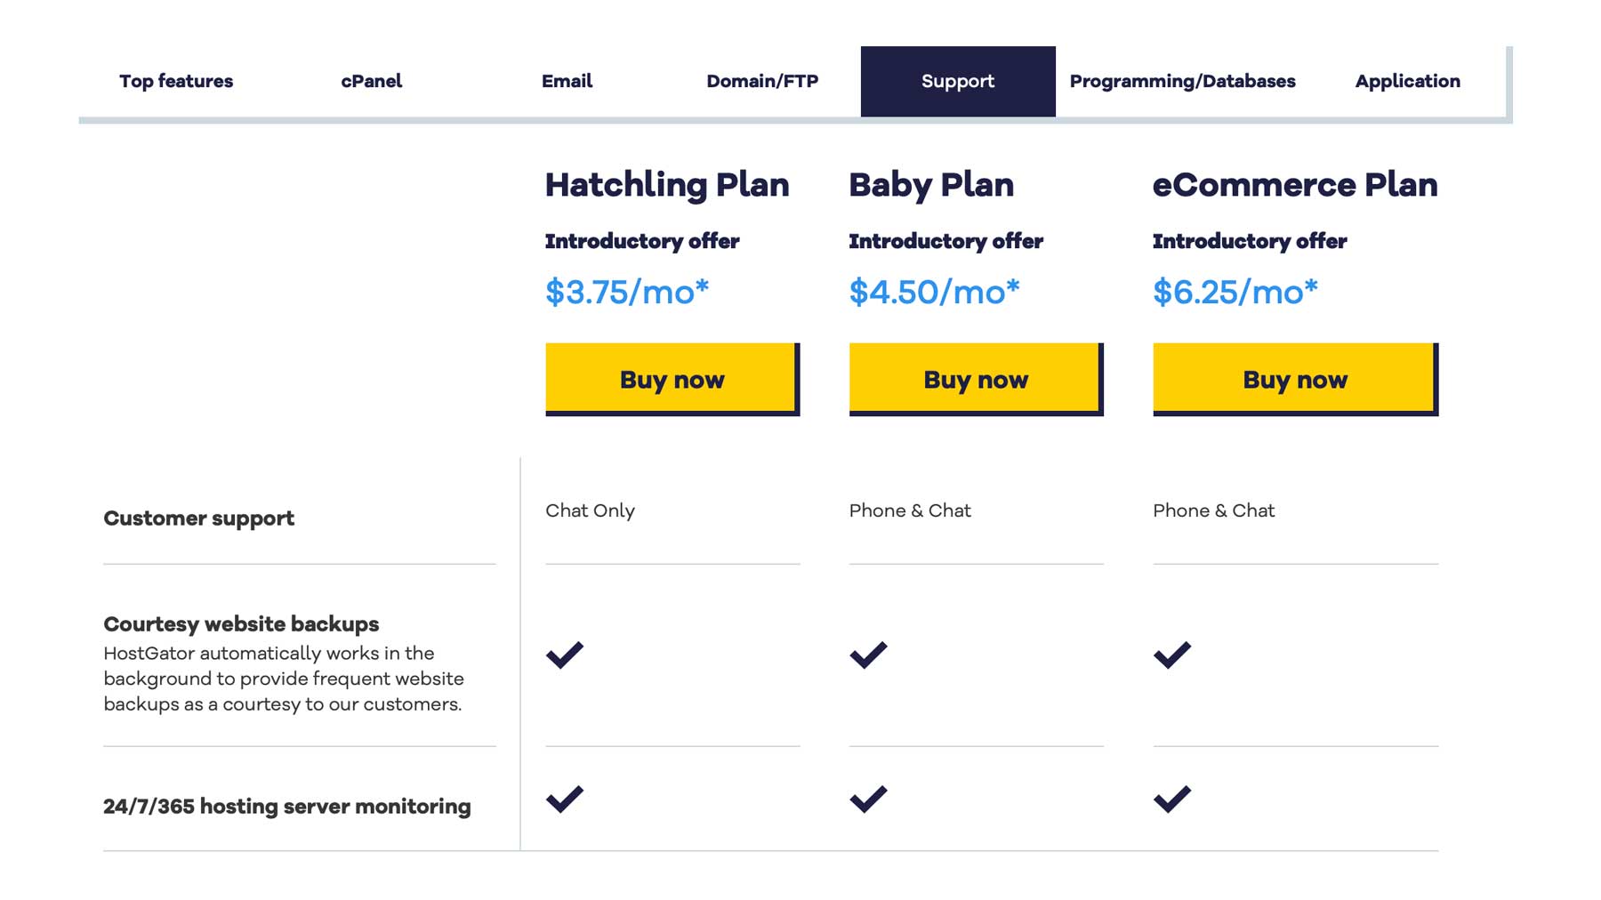Switch to the Top features tab

point(176,81)
